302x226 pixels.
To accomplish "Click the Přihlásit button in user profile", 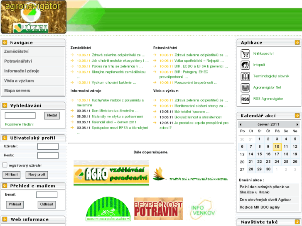I will 11,175.
